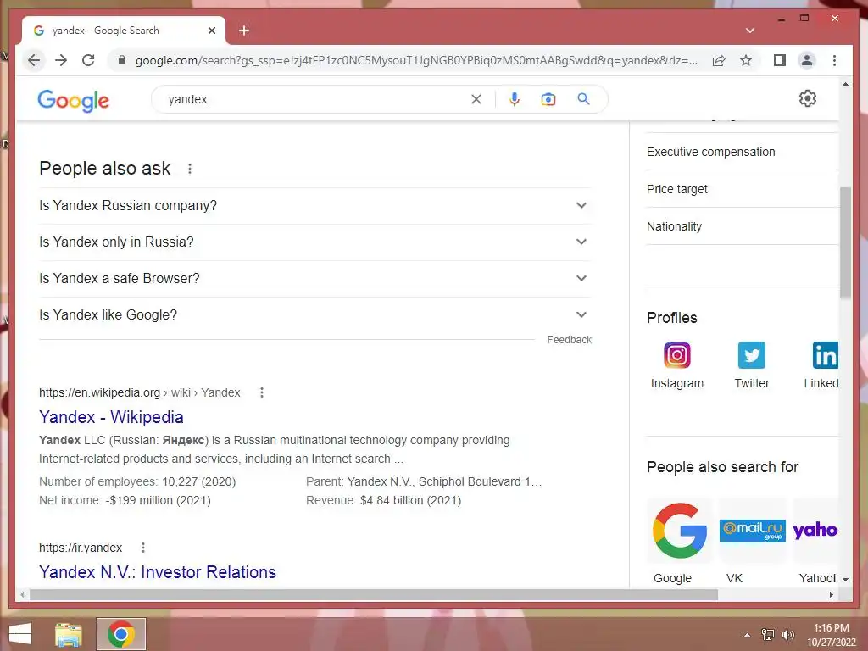The width and height of the screenshot is (868, 651).
Task: Click the address bar URL
Action: 416,60
